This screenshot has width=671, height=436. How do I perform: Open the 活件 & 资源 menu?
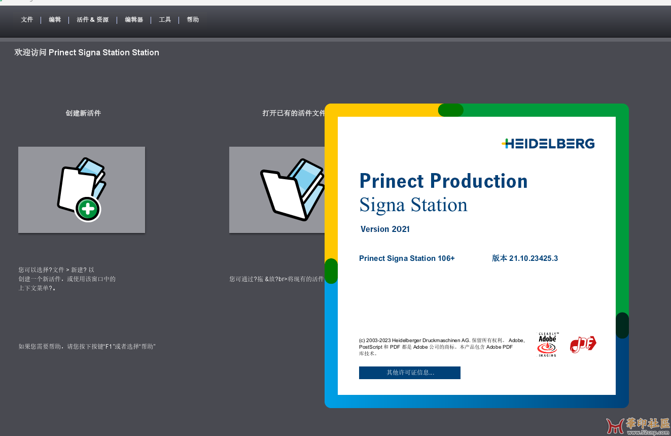tap(93, 20)
